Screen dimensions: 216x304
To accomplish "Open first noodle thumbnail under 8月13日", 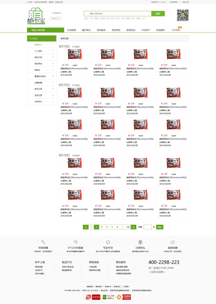I will 75,54.
